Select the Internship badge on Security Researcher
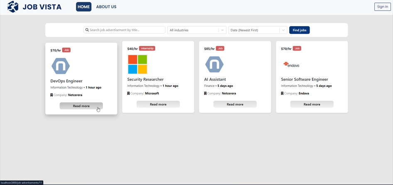The width and height of the screenshot is (393, 185). coord(147,48)
